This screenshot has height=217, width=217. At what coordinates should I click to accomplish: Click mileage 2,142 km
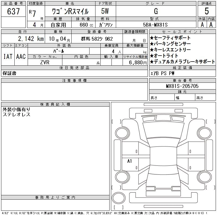31,39
